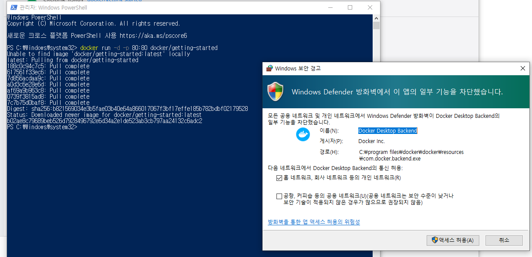Click the 액세스 허용(A) button
The width and height of the screenshot is (532, 257).
[x=453, y=240]
